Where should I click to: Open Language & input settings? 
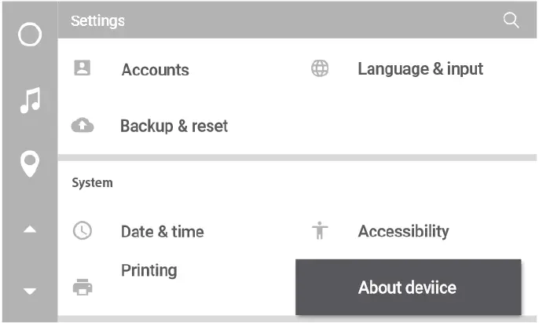click(420, 68)
